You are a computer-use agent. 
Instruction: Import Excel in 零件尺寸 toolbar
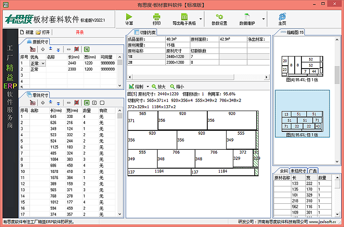(x=86, y=103)
